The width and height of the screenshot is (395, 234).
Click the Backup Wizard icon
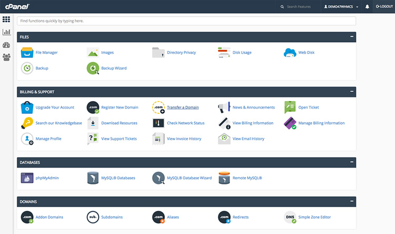coord(93,68)
